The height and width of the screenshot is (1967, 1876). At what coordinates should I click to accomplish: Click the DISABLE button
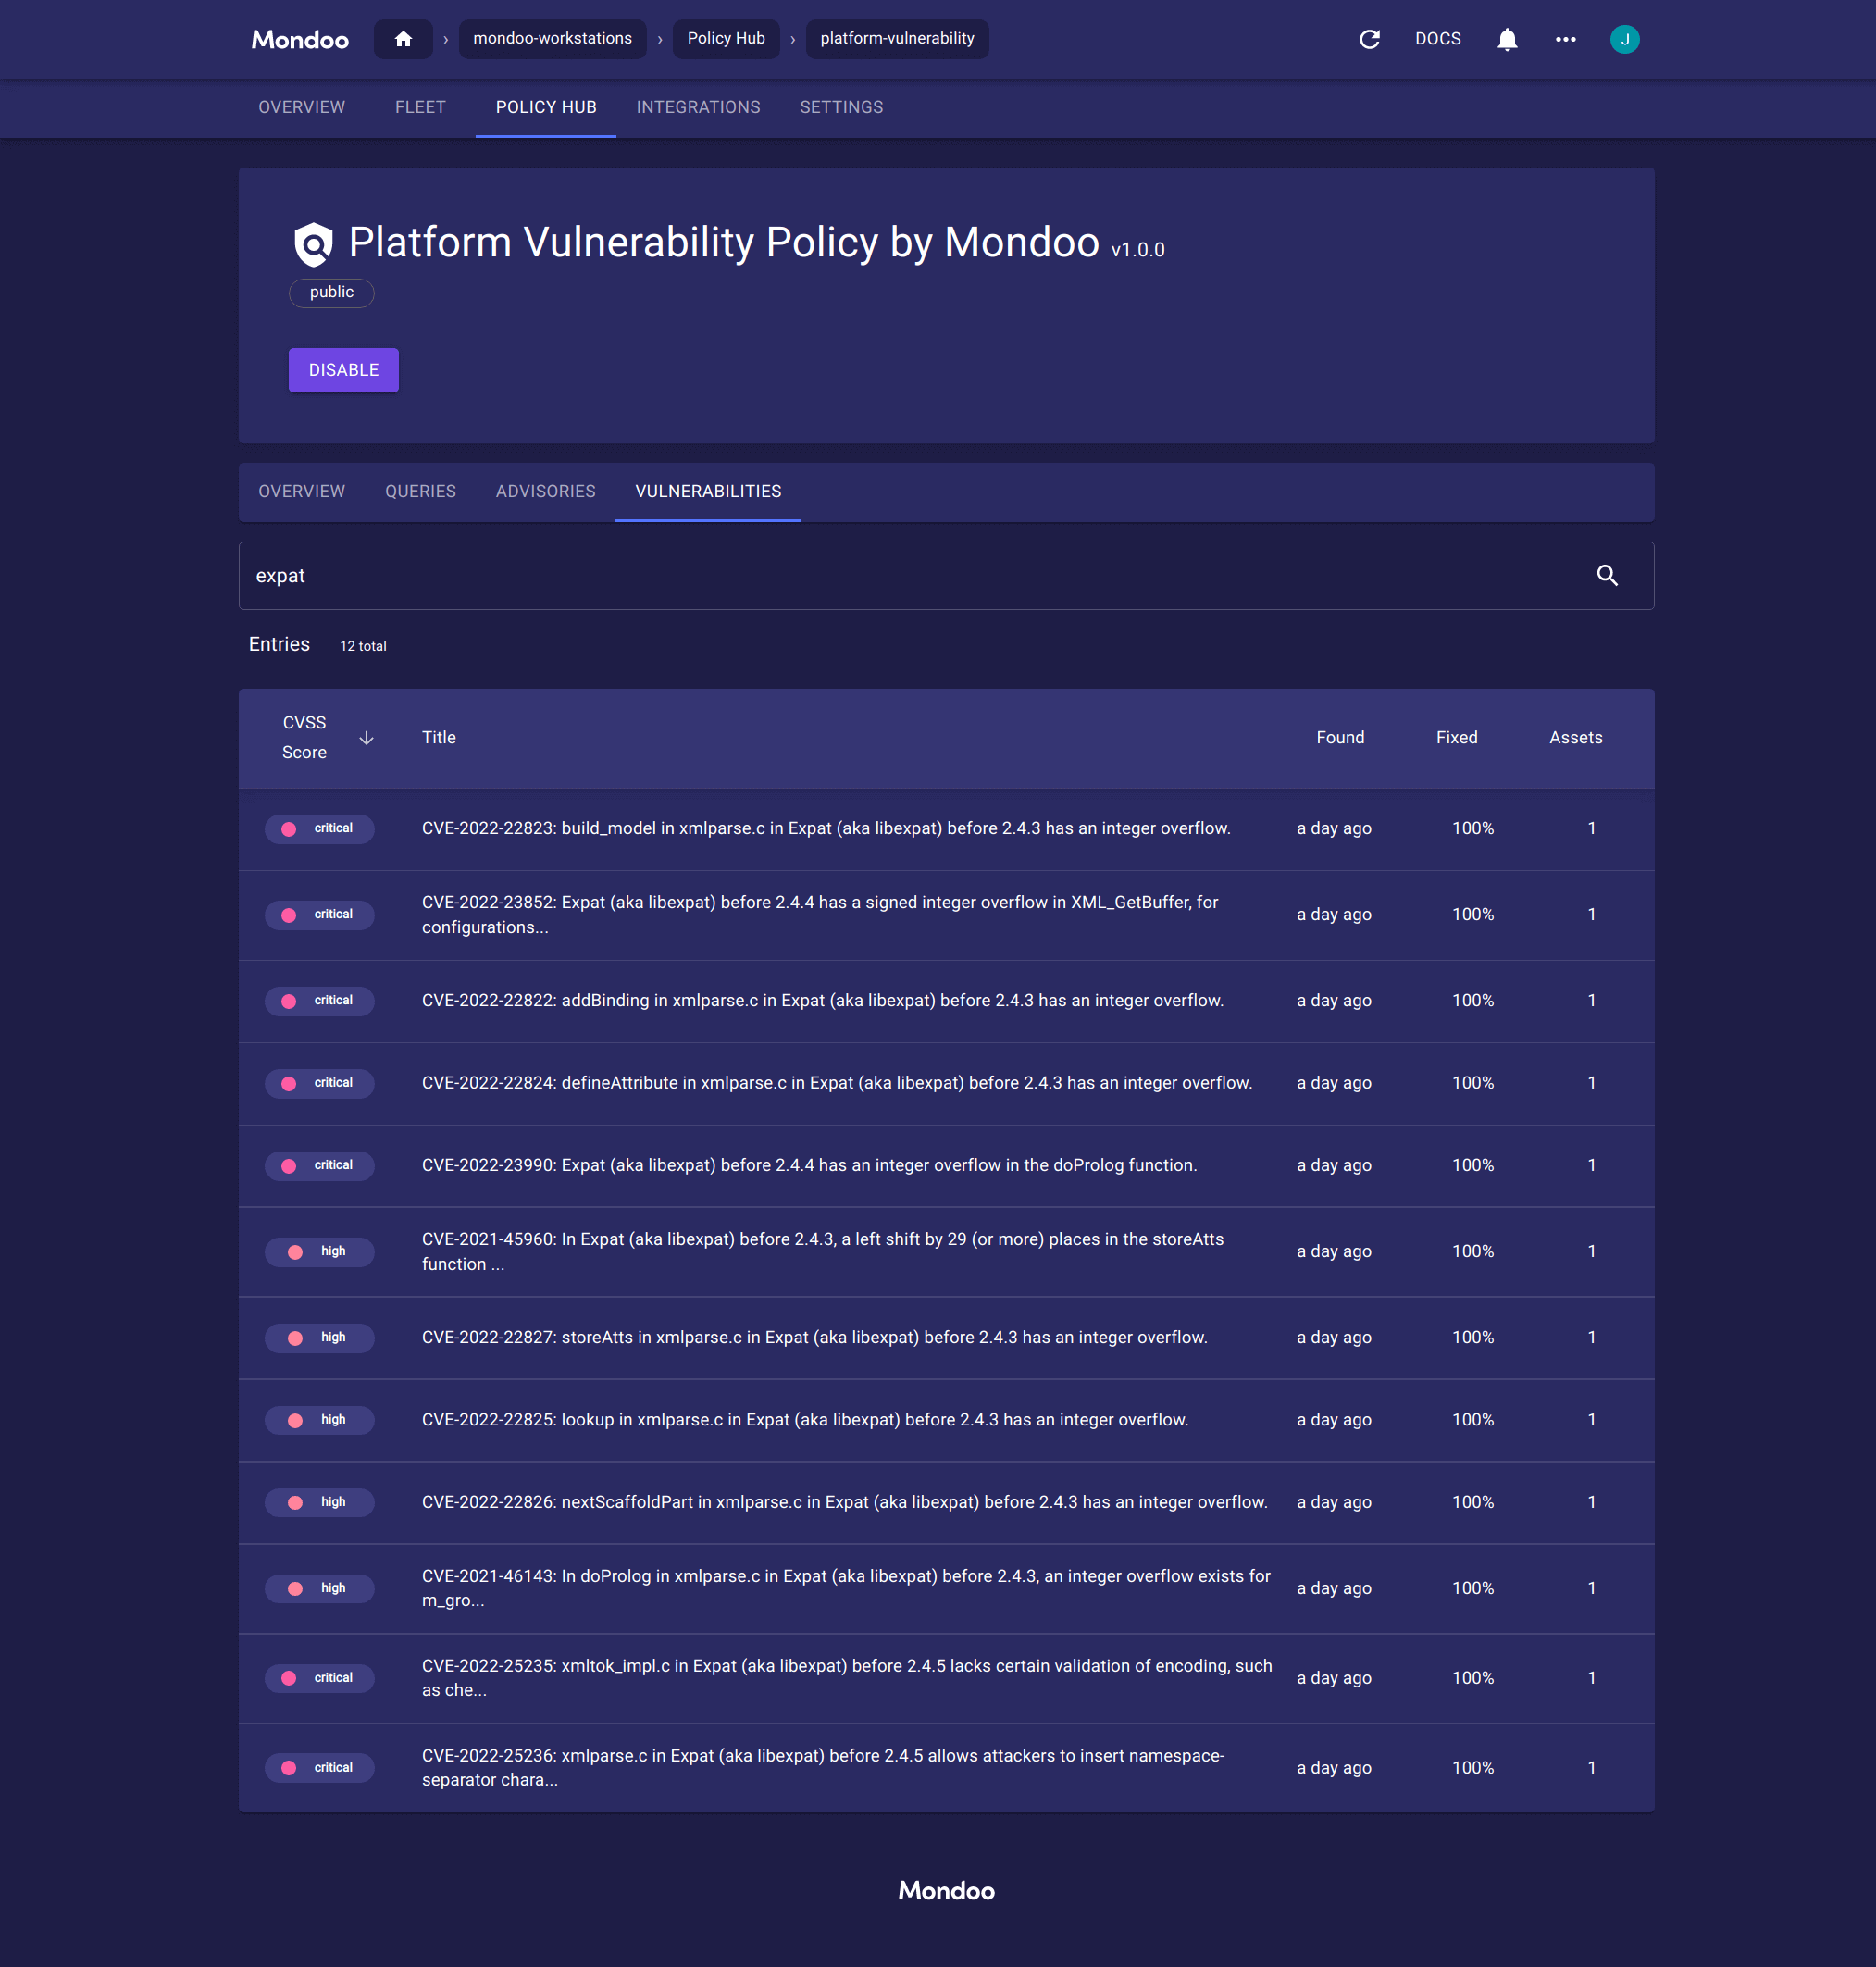coord(343,369)
